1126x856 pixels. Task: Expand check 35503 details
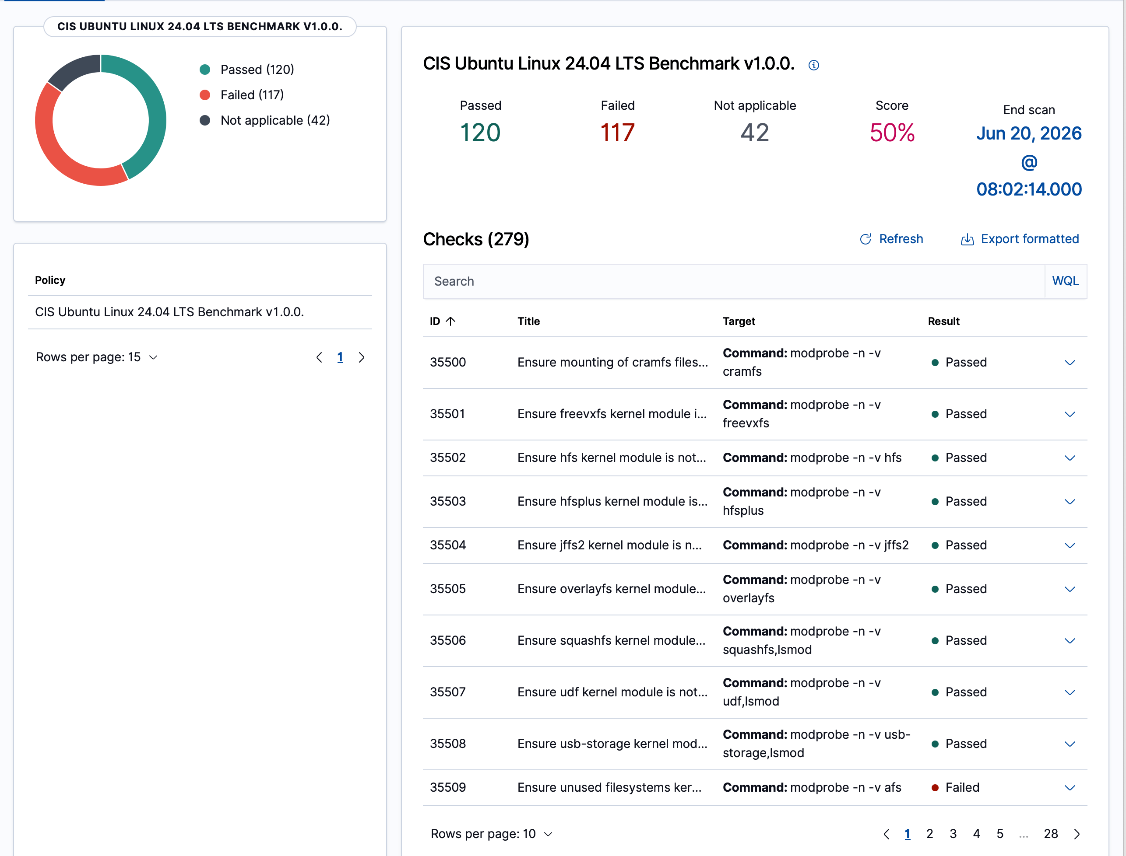click(x=1070, y=502)
